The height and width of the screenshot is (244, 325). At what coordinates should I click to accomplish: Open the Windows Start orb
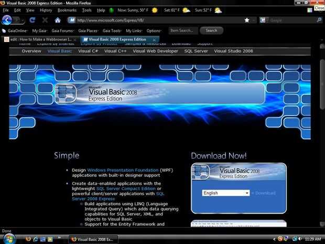[x=9, y=239]
